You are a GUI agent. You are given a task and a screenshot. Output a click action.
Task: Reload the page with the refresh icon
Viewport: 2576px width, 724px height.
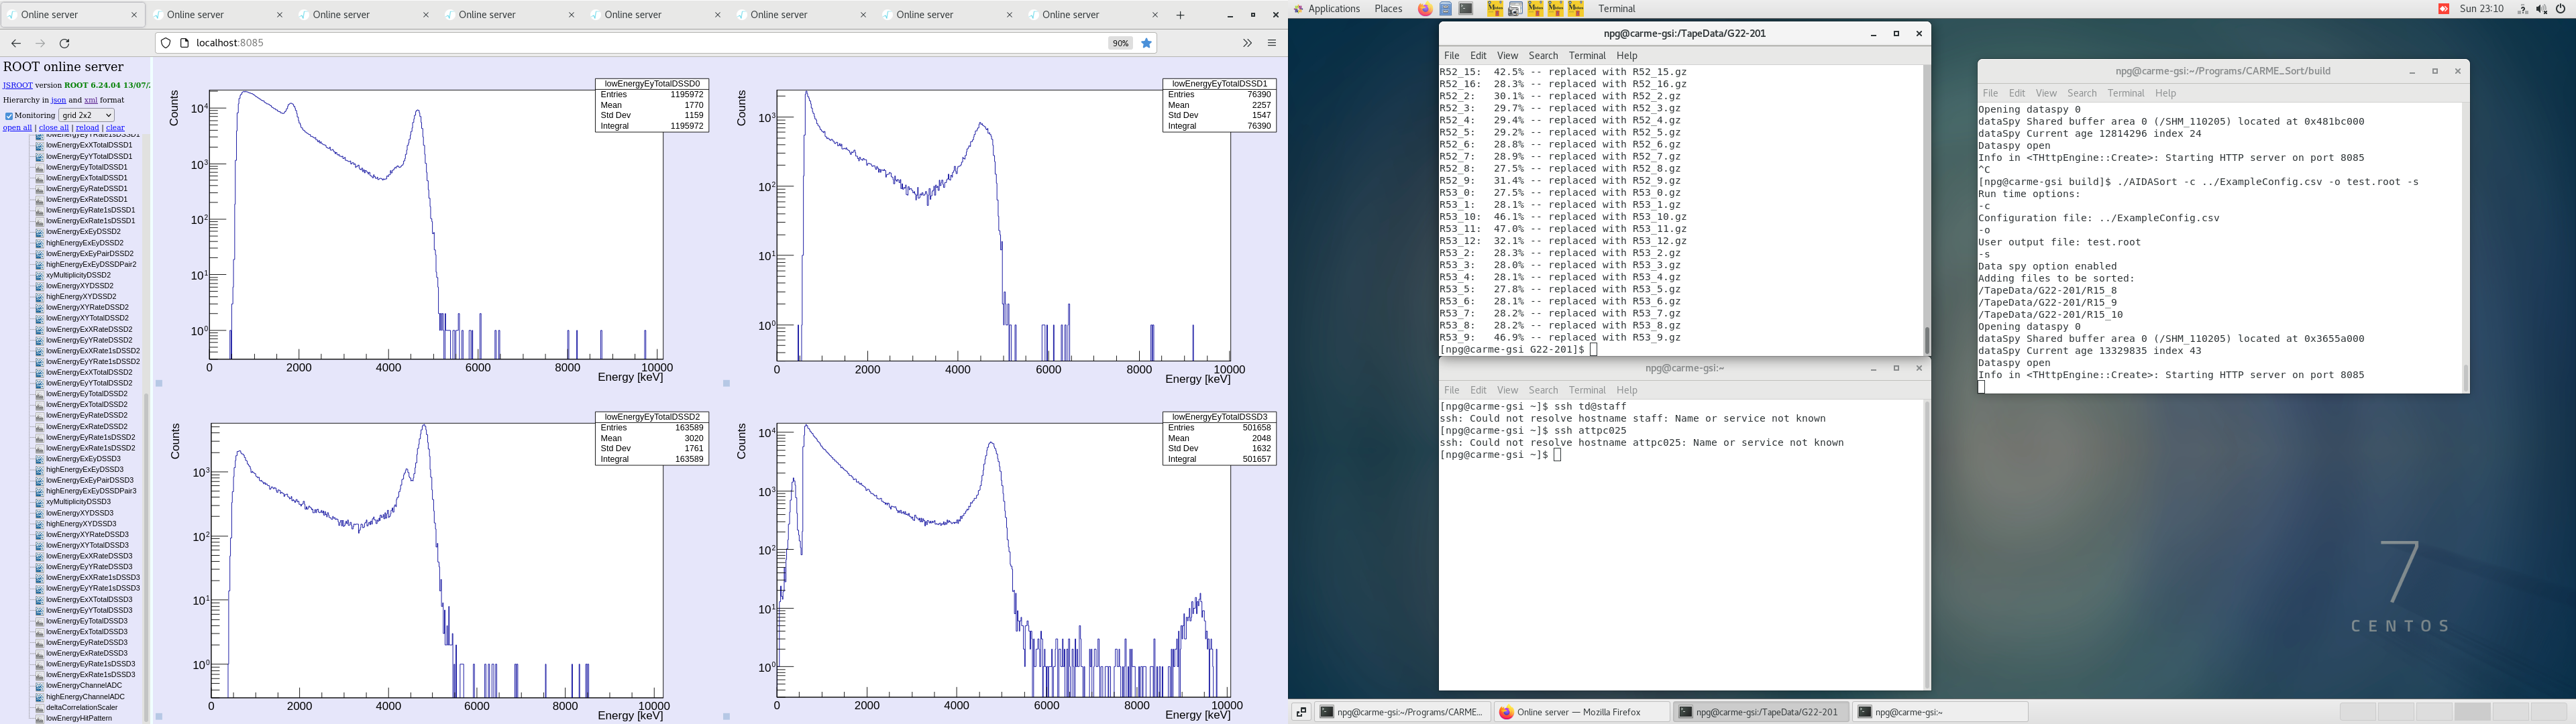tap(65, 43)
